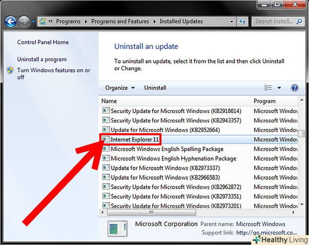309x245 pixels.
Task: Open the address bar history dropdown
Action: coord(232,21)
